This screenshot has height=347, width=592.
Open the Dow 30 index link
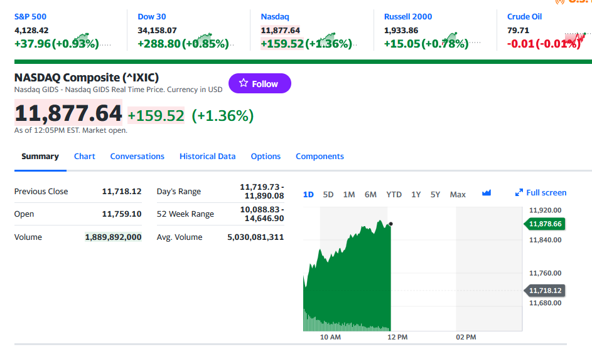(x=152, y=16)
